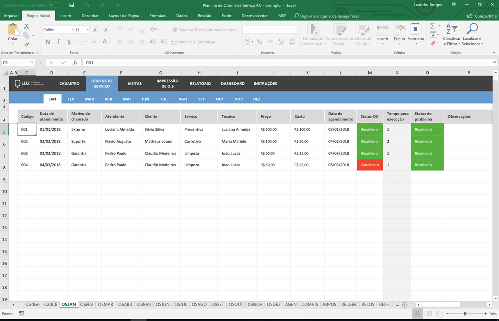Viewport: 499px width, 321px height.
Task: Select cell with client Matheus Lopes
Action: [160, 141]
